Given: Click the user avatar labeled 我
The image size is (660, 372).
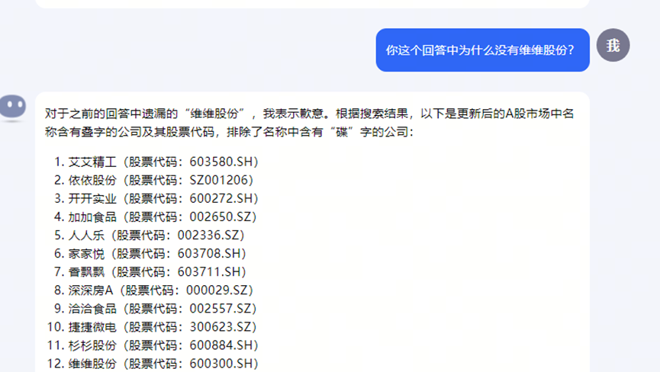Looking at the screenshot, I should click(613, 46).
